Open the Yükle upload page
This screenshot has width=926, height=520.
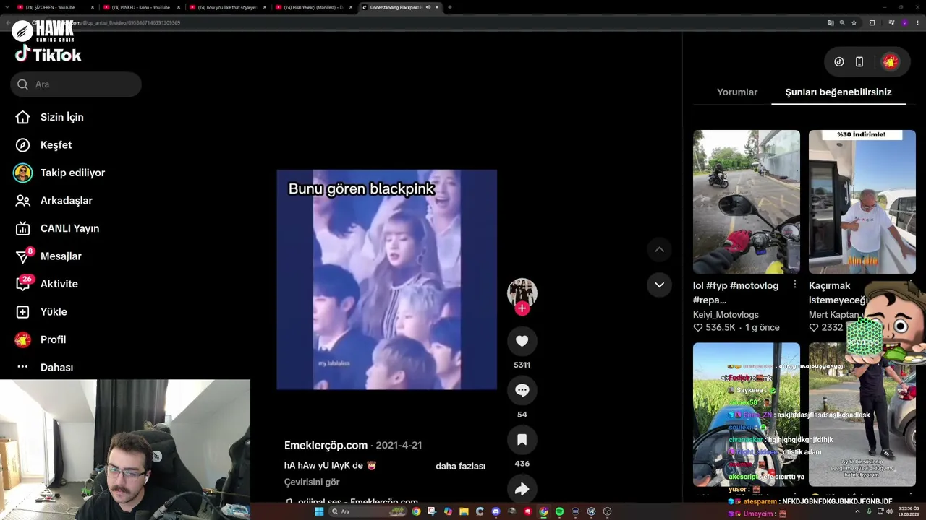(x=54, y=312)
